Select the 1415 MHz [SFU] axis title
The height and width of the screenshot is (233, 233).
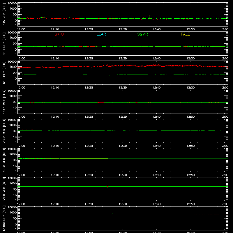(x=4, y=102)
